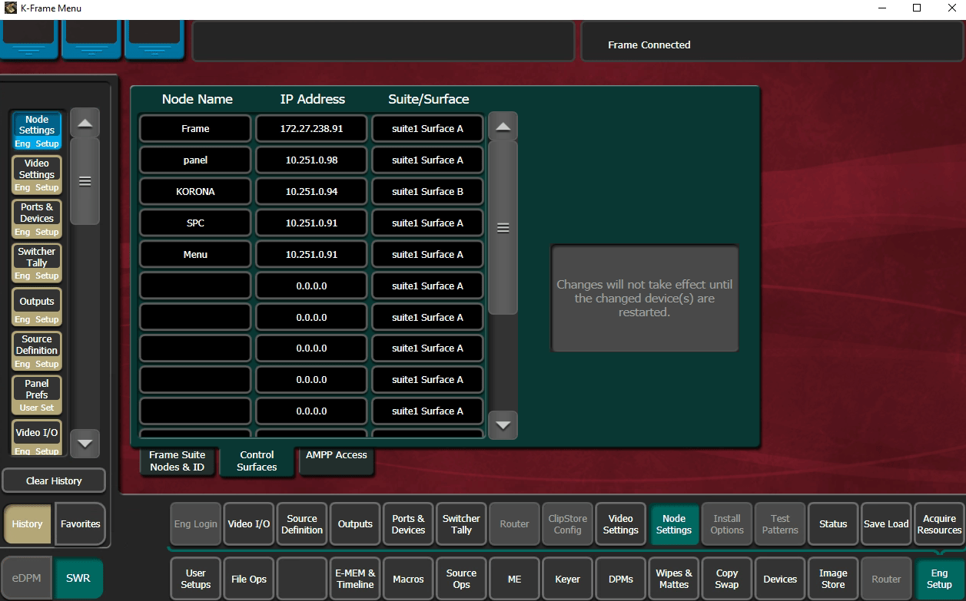
Task: Select the KORONA node name cell
Action: pyautogui.click(x=195, y=192)
